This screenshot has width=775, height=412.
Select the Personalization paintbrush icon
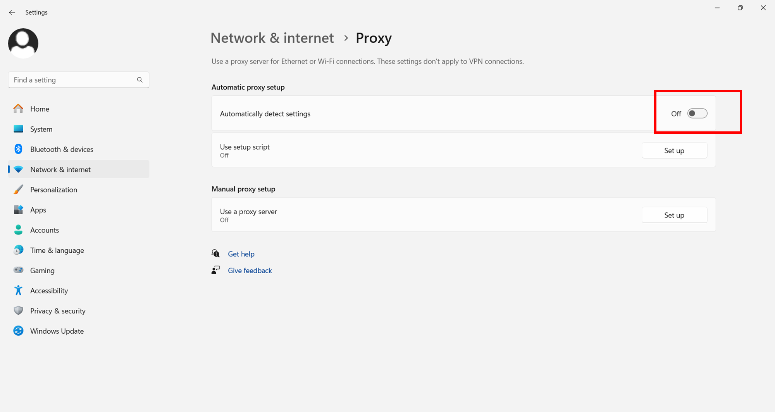click(x=18, y=190)
